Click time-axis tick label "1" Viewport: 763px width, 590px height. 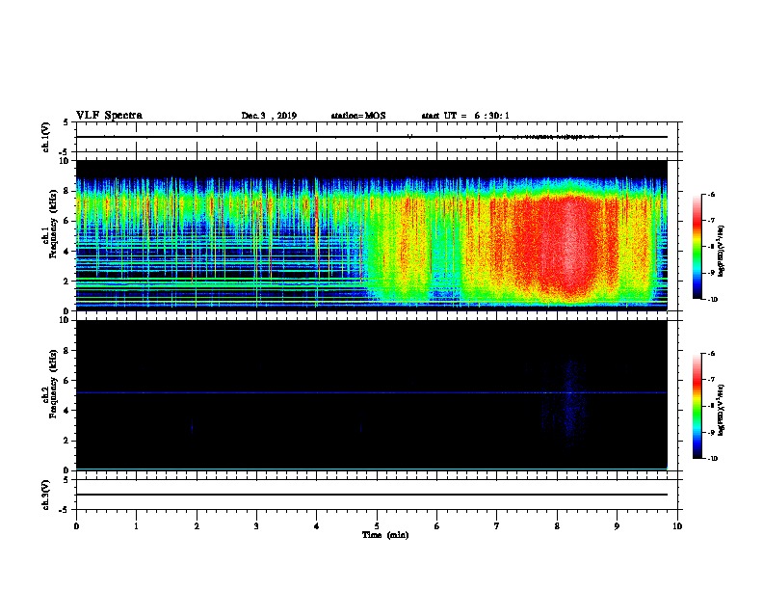click(136, 526)
